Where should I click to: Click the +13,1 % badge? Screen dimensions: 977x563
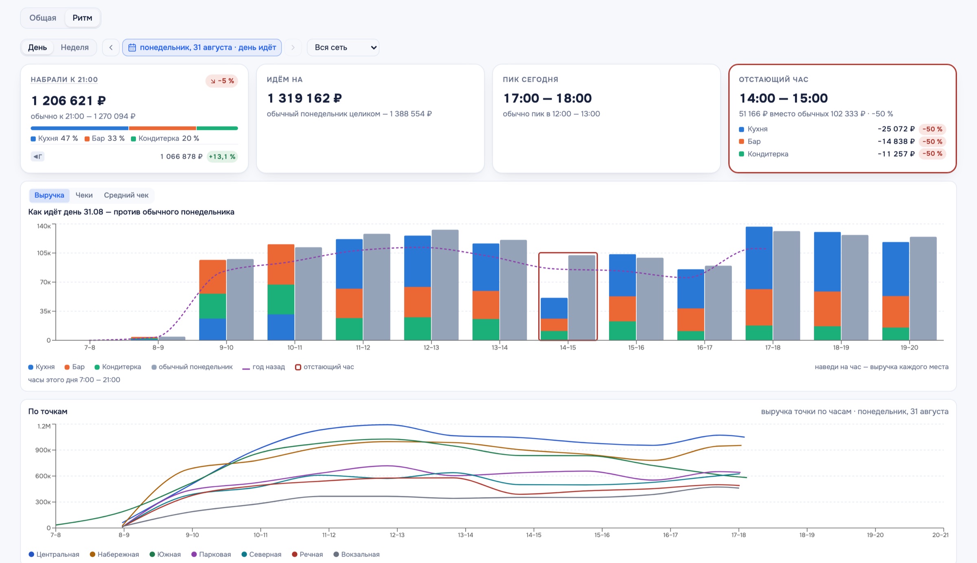point(222,157)
